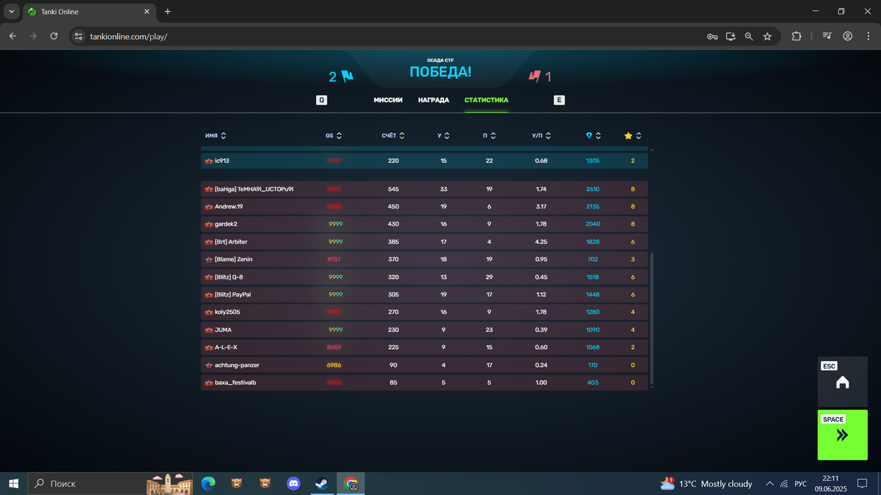Click the Q previous-tab key hint
The width and height of the screenshot is (881, 495).
pos(321,100)
